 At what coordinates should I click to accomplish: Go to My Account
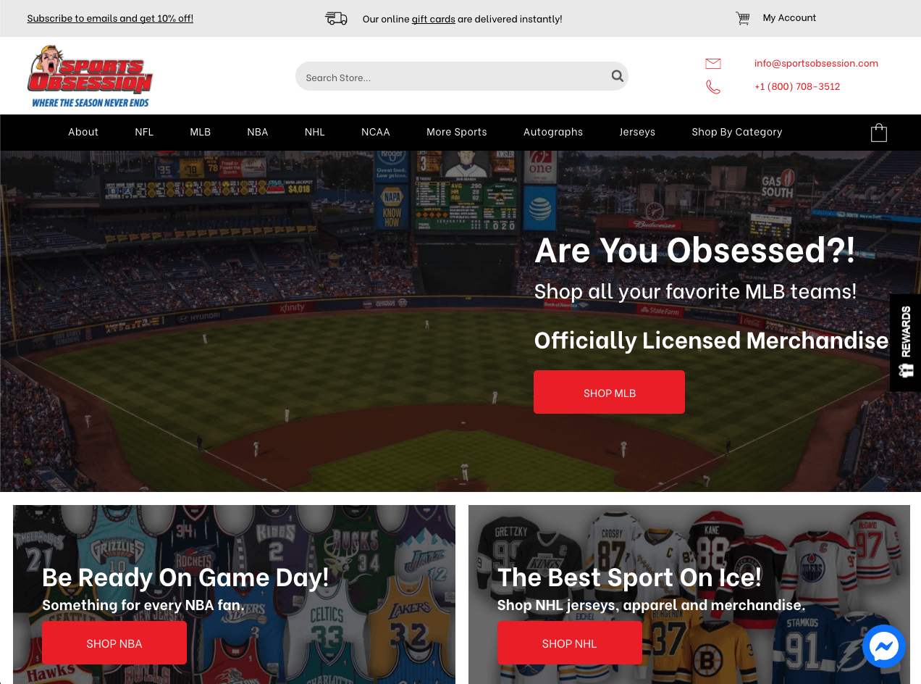point(789,18)
